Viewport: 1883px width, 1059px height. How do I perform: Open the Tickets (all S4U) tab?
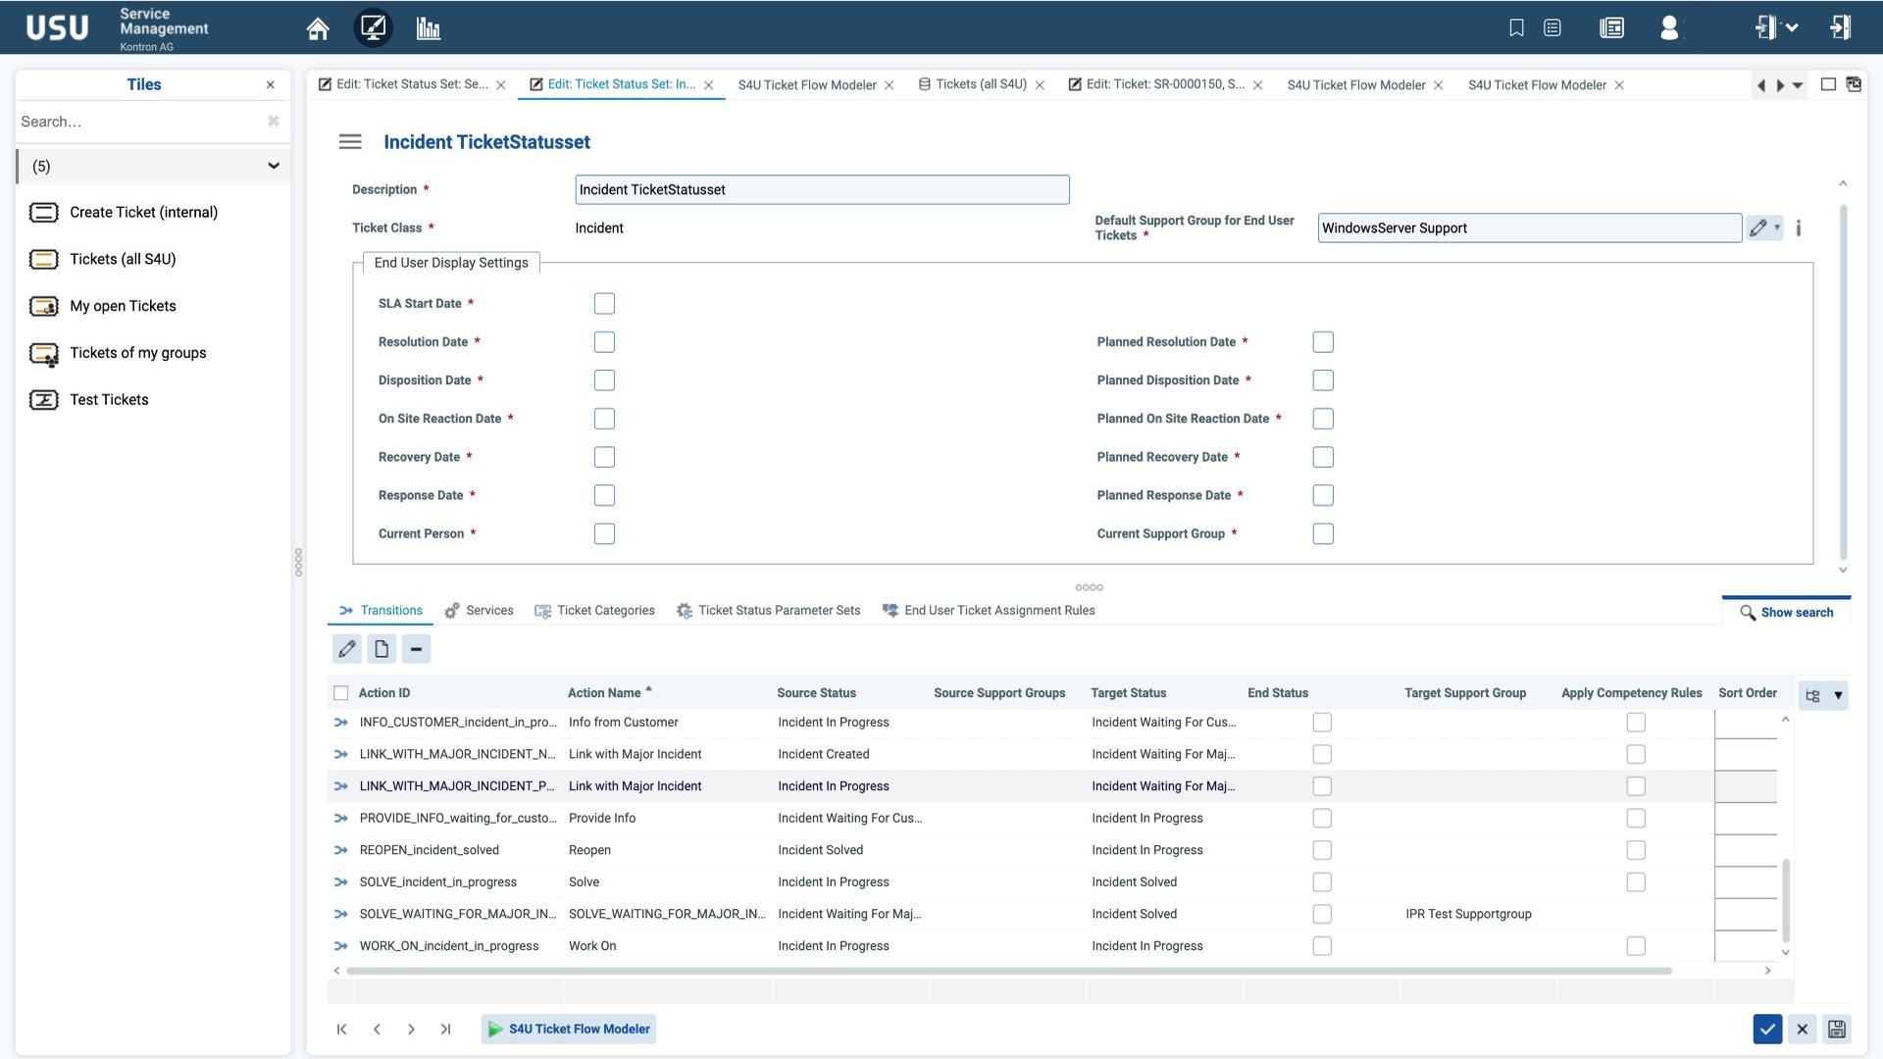(x=980, y=84)
